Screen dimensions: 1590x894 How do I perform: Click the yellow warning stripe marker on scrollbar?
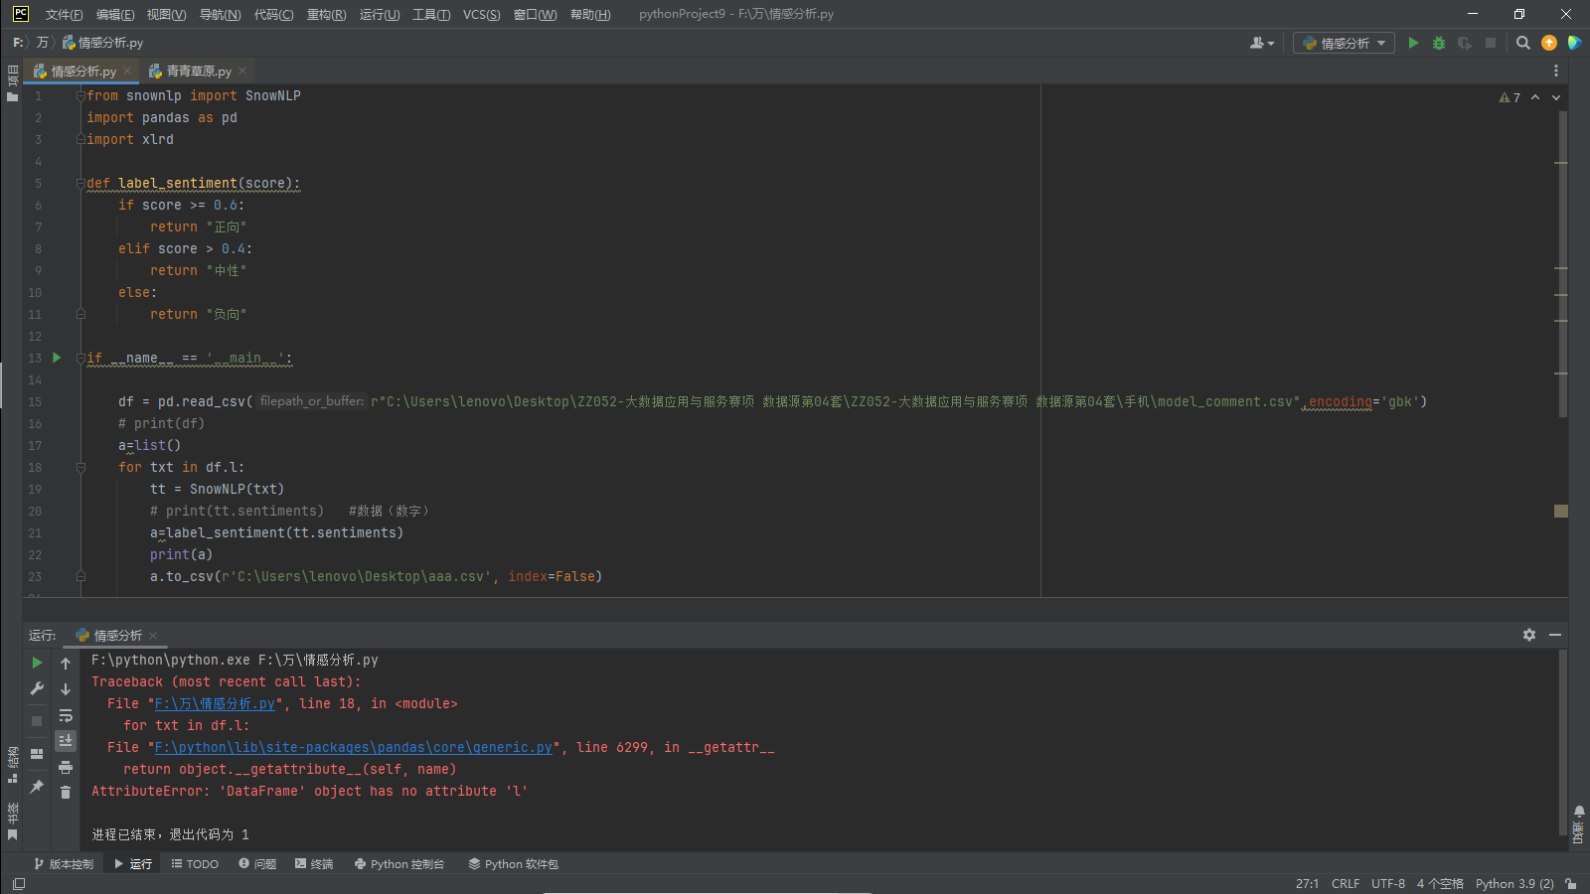pos(1560,511)
